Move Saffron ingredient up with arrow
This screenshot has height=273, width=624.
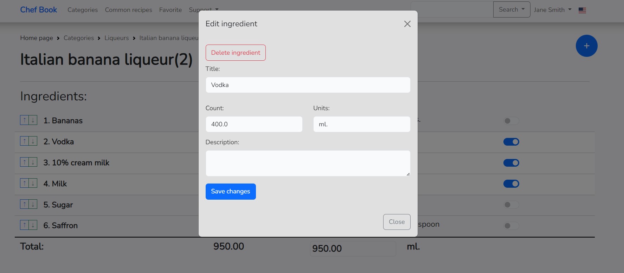pyautogui.click(x=24, y=225)
